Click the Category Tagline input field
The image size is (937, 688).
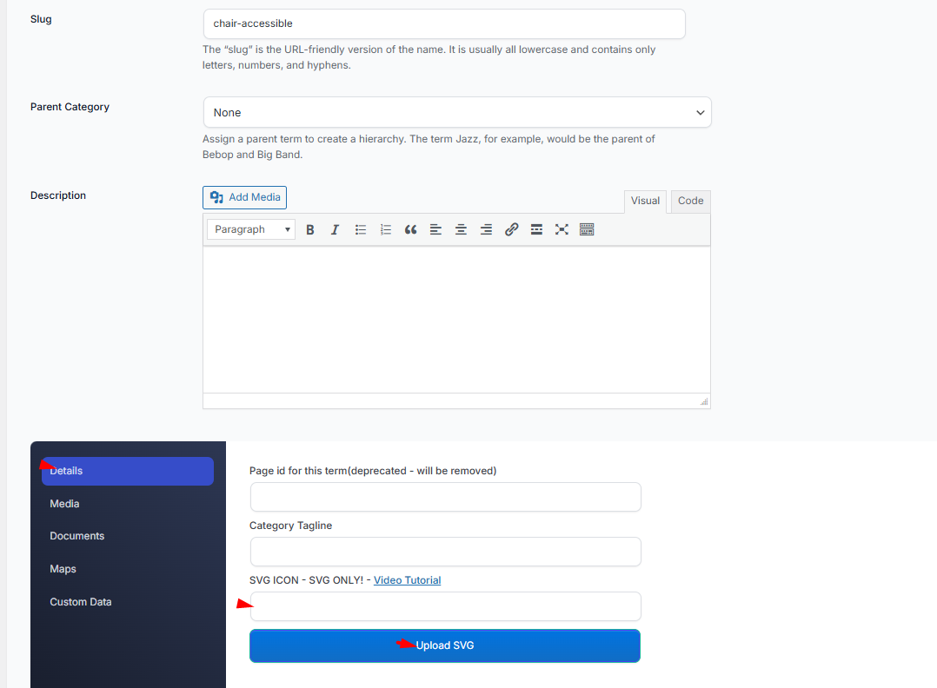pyautogui.click(x=445, y=552)
